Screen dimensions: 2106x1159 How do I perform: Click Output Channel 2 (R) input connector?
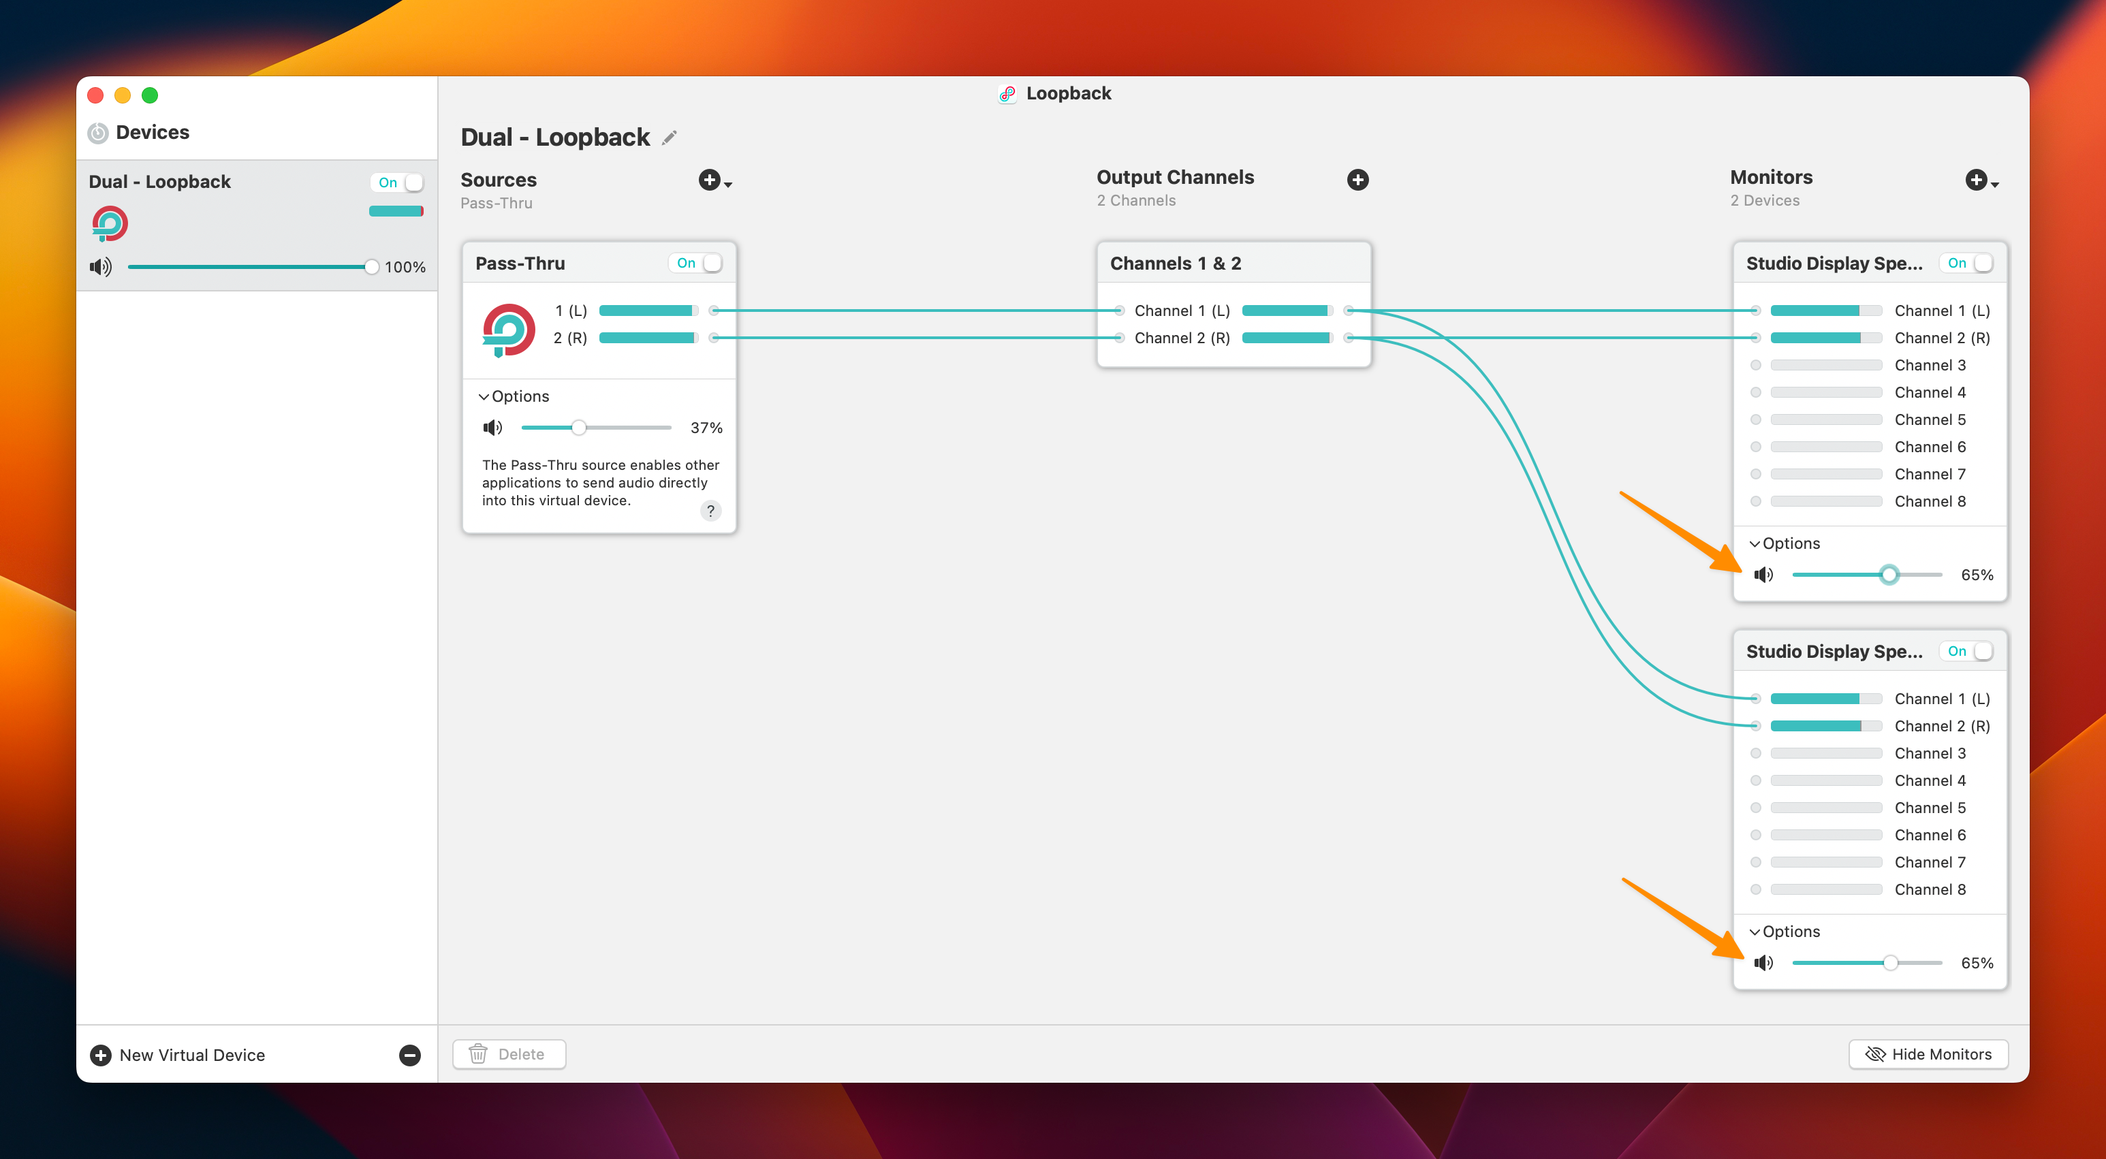point(1119,338)
